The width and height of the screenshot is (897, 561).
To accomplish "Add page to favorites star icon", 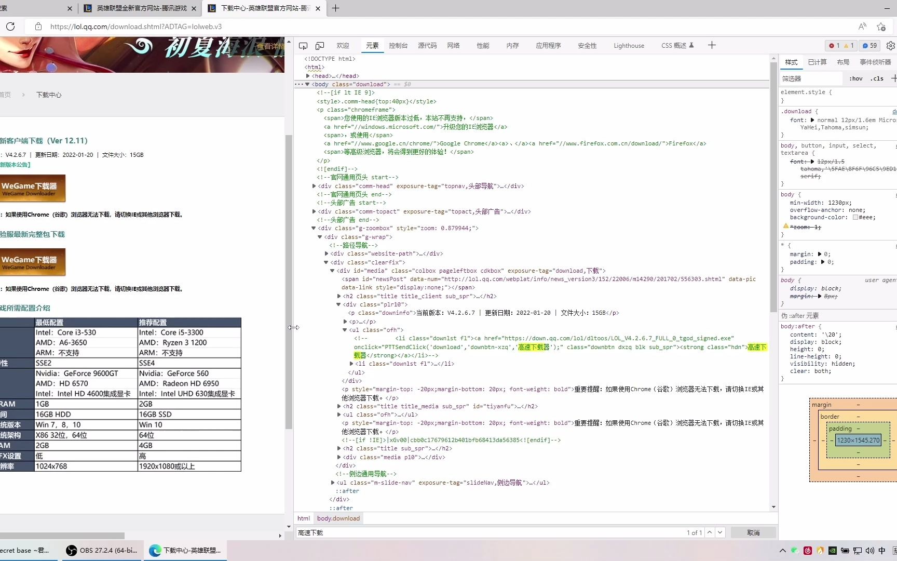I will click(881, 26).
